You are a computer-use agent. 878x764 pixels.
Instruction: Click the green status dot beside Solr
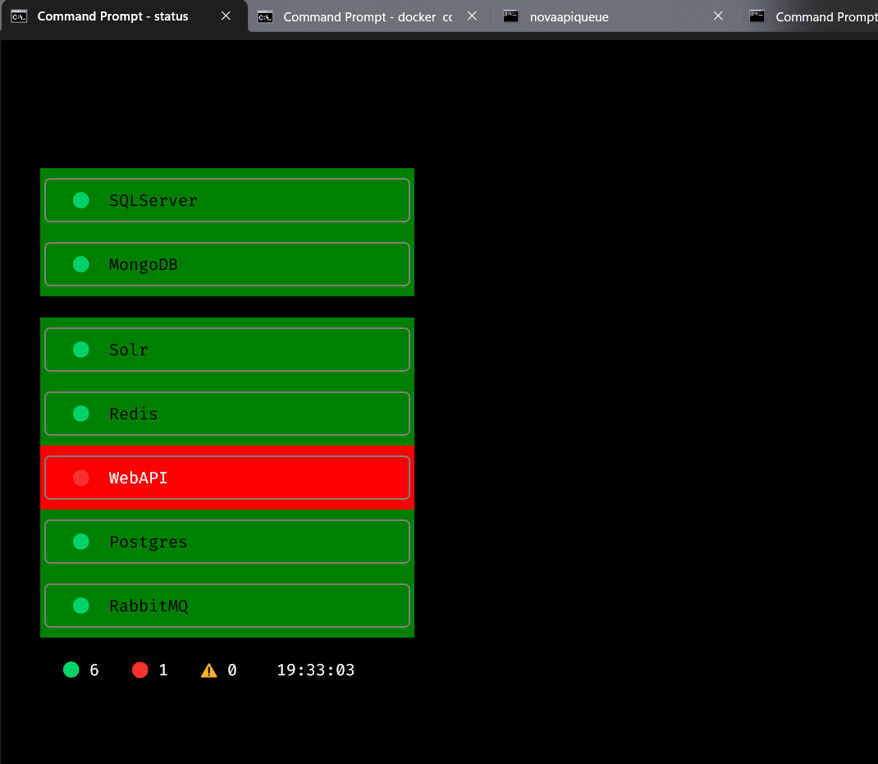[80, 350]
